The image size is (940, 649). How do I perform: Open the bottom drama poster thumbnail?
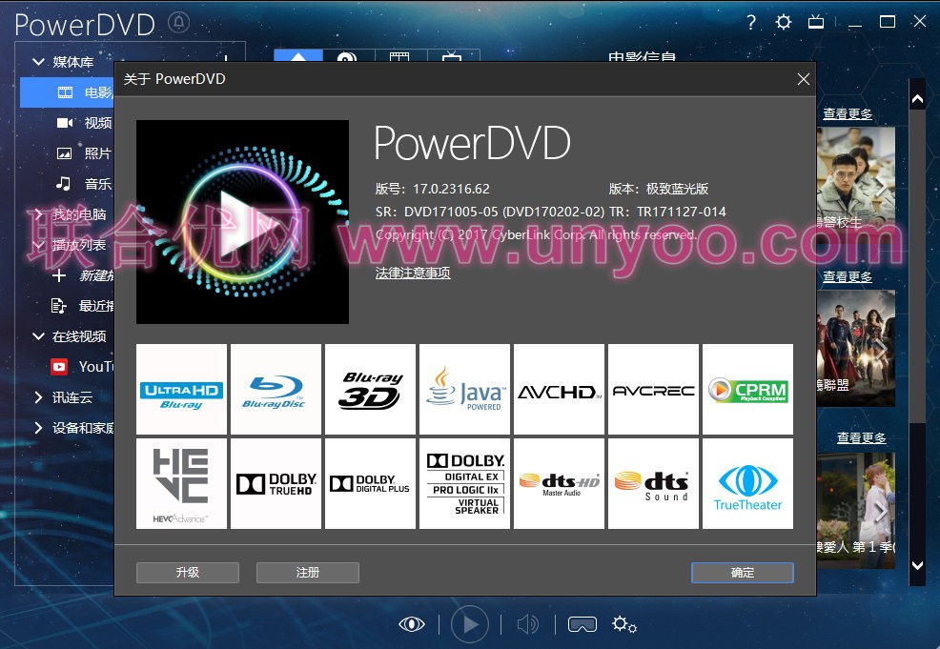coord(855,510)
